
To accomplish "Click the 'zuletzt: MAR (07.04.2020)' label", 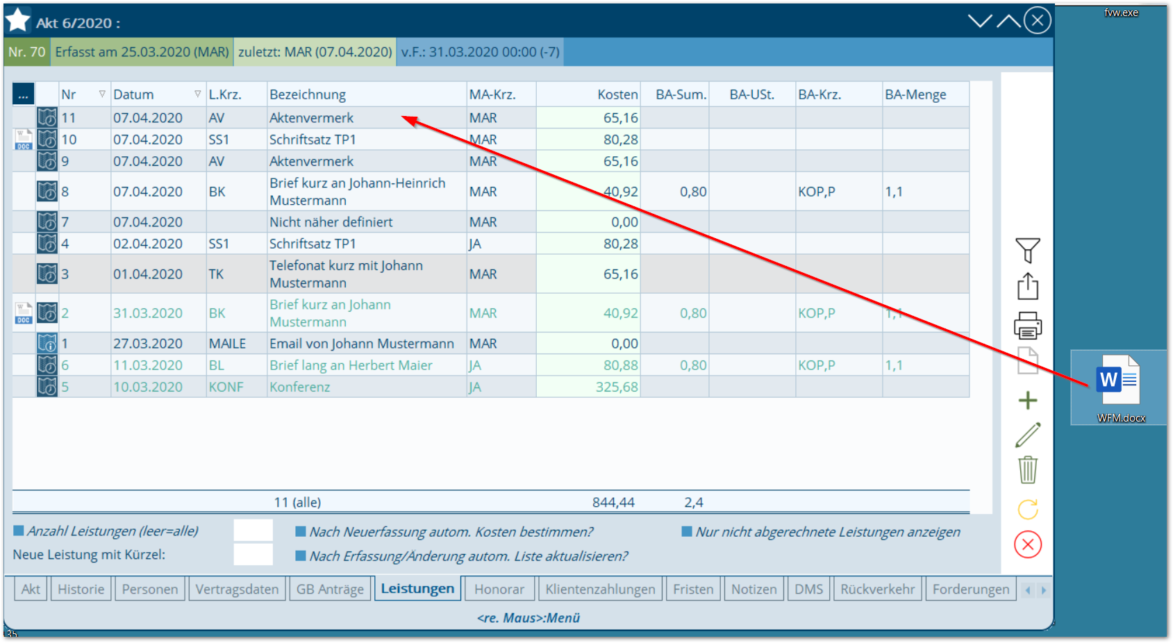I will (315, 52).
